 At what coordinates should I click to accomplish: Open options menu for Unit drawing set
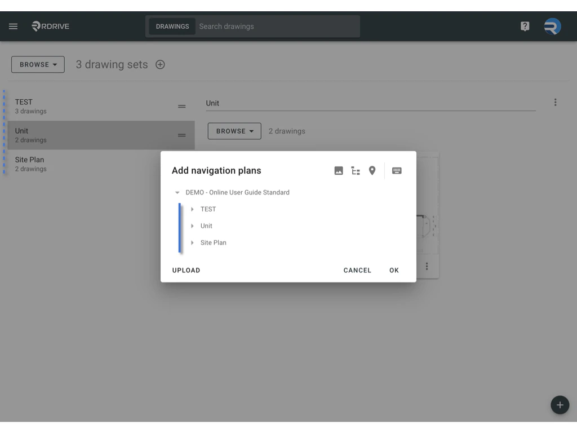point(556,102)
